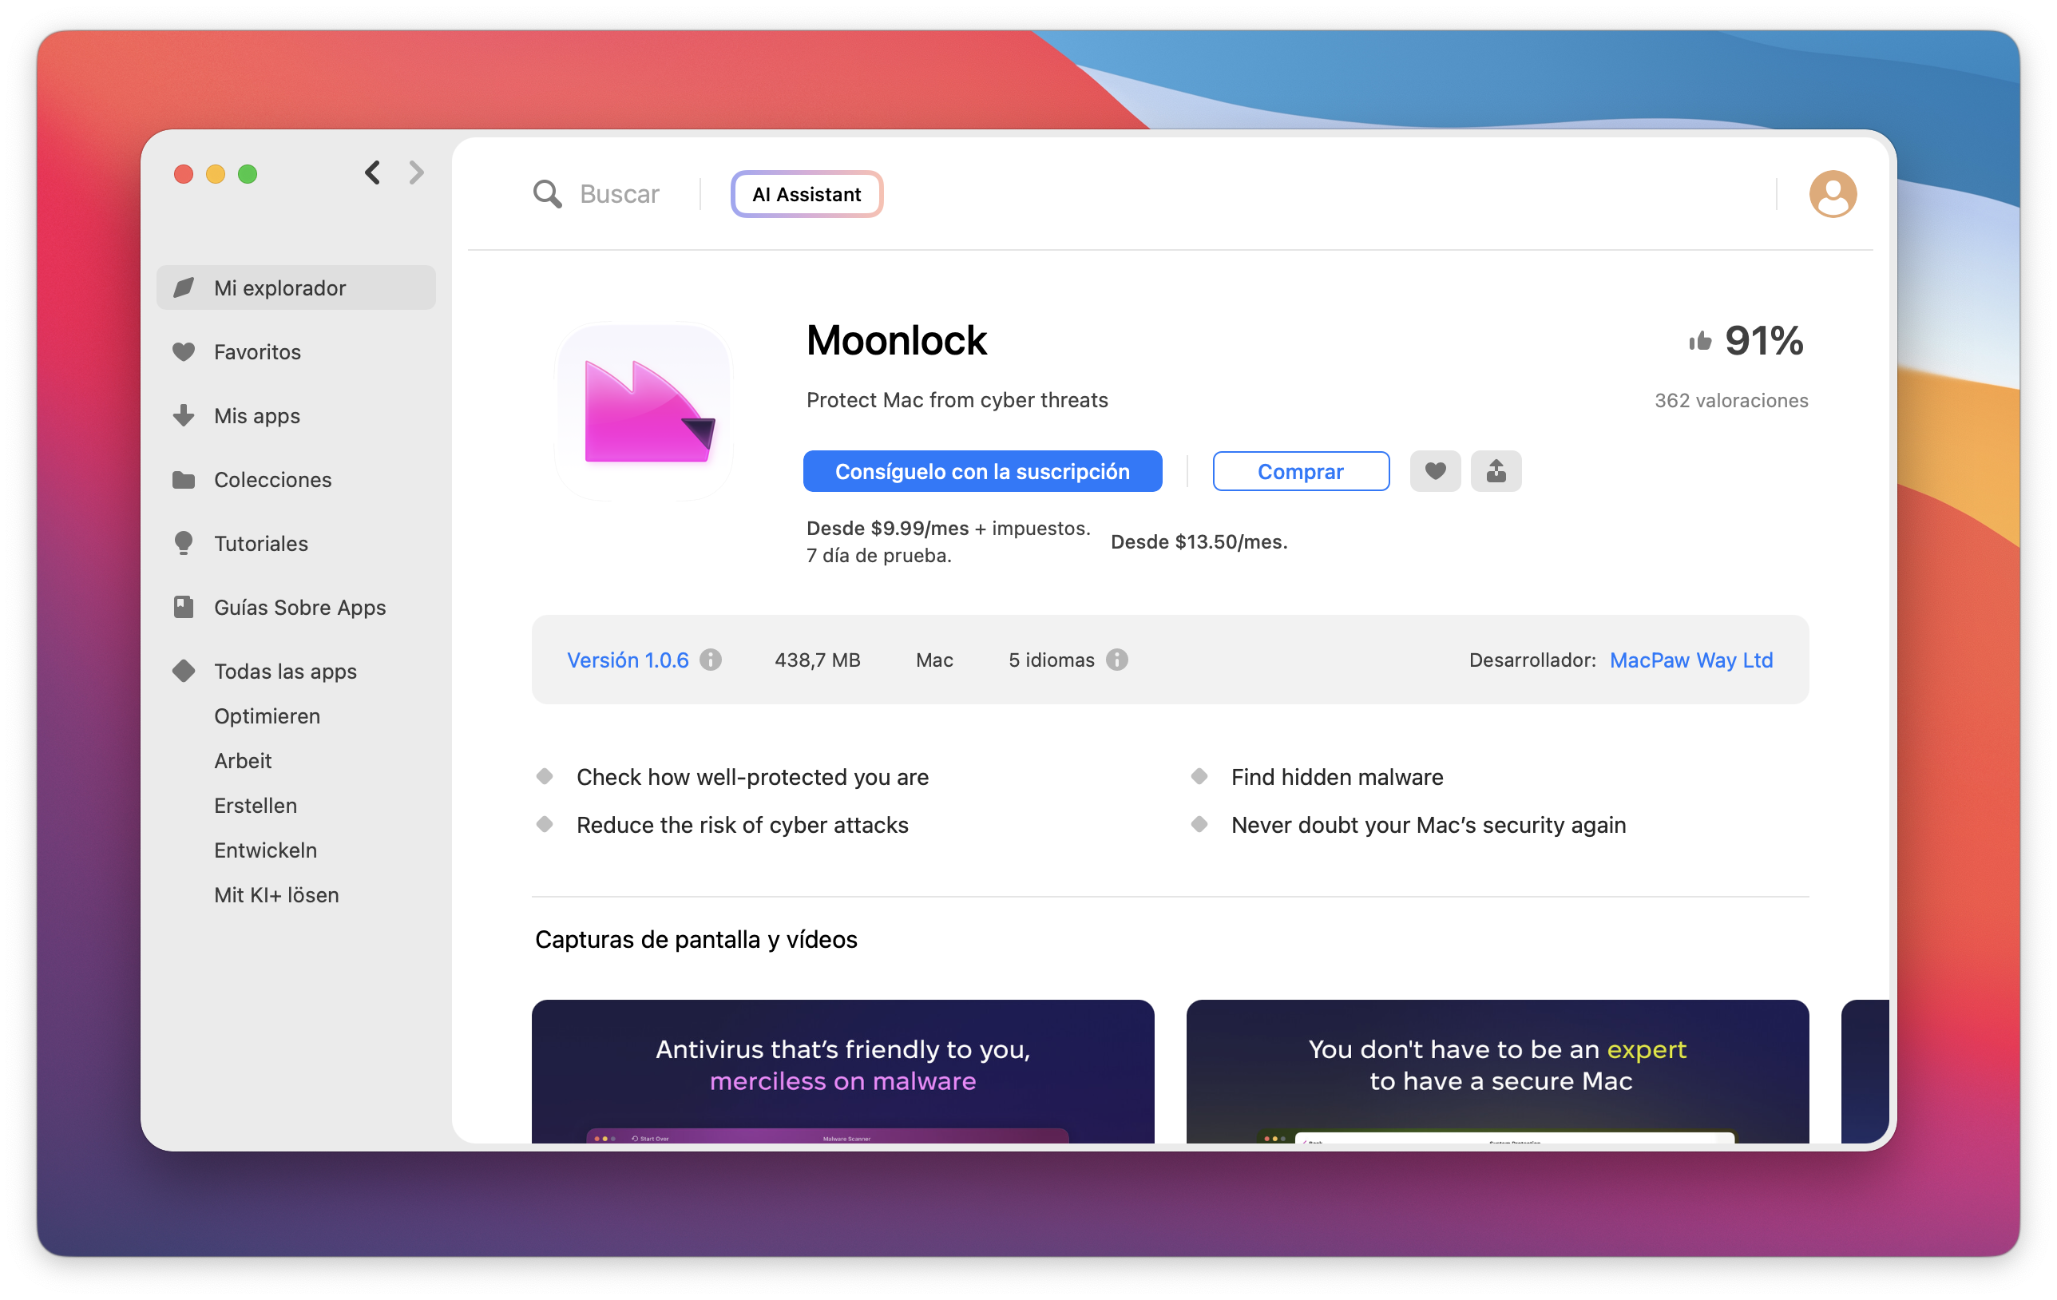Open Colecciones in the sidebar

[x=296, y=480]
